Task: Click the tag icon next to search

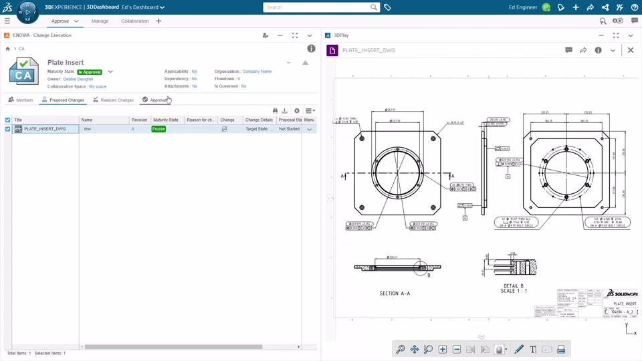Action: [x=387, y=7]
